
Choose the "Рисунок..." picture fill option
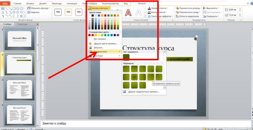tap(98, 48)
